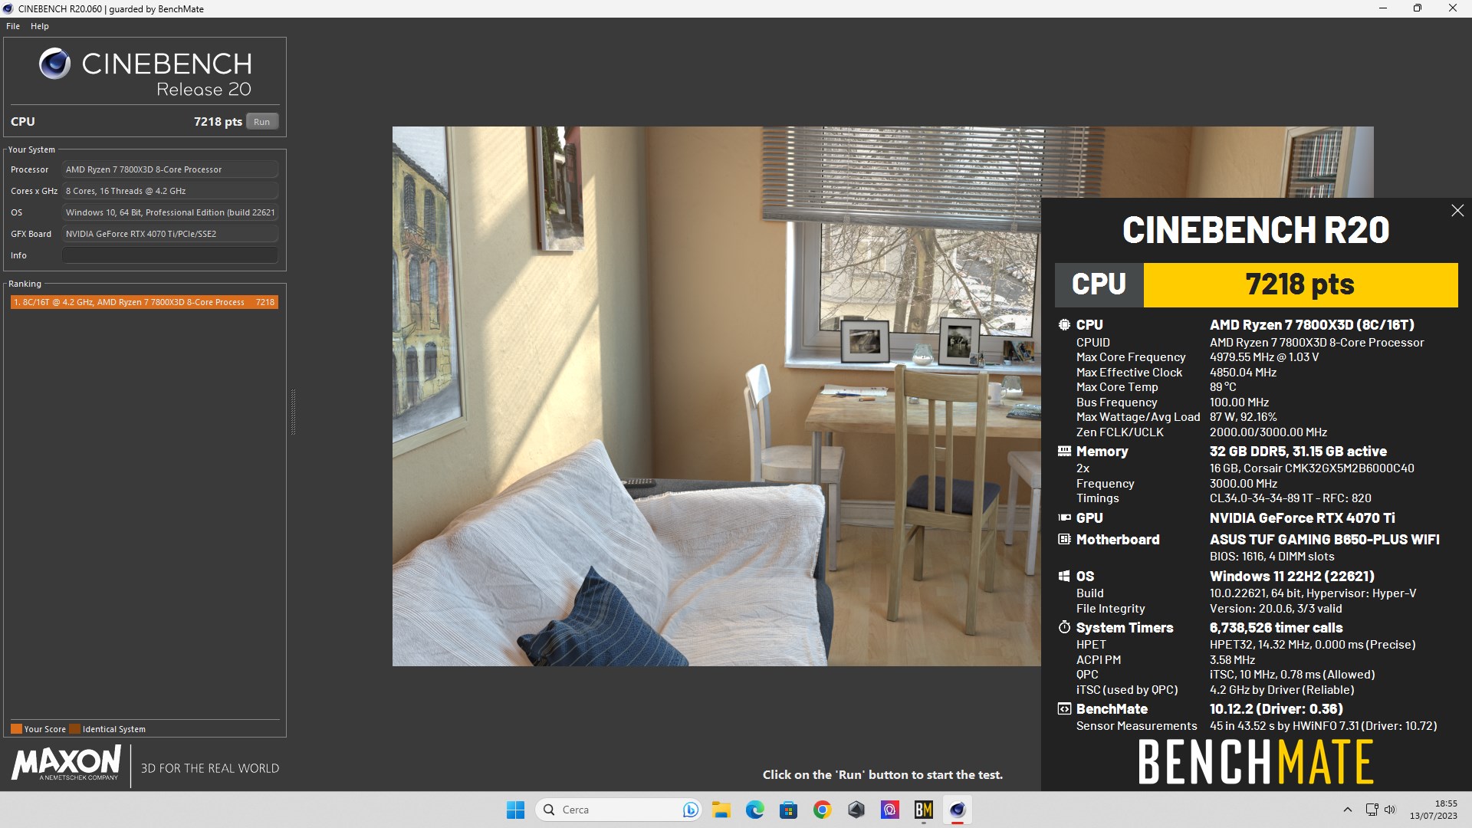The height and width of the screenshot is (828, 1472).
Task: Open the File menu
Action: click(13, 26)
